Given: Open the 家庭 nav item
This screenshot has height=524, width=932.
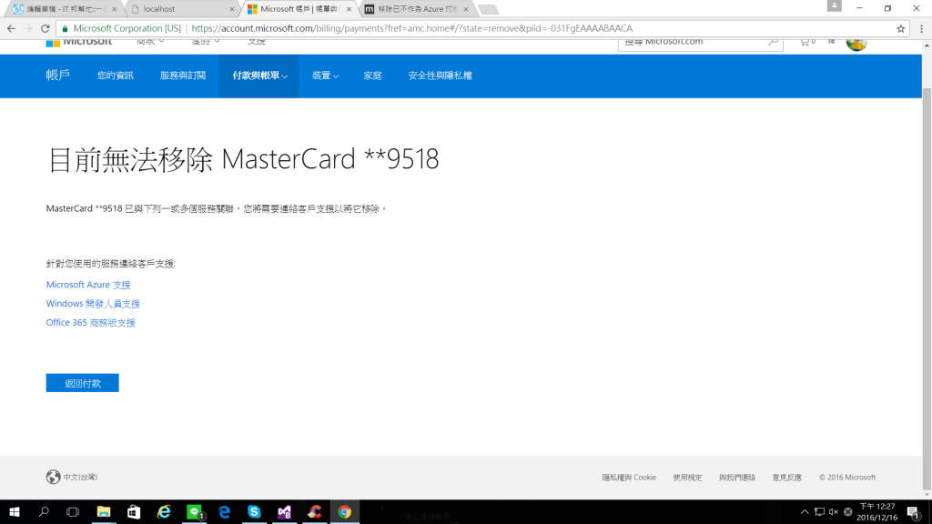Looking at the screenshot, I should coord(372,76).
